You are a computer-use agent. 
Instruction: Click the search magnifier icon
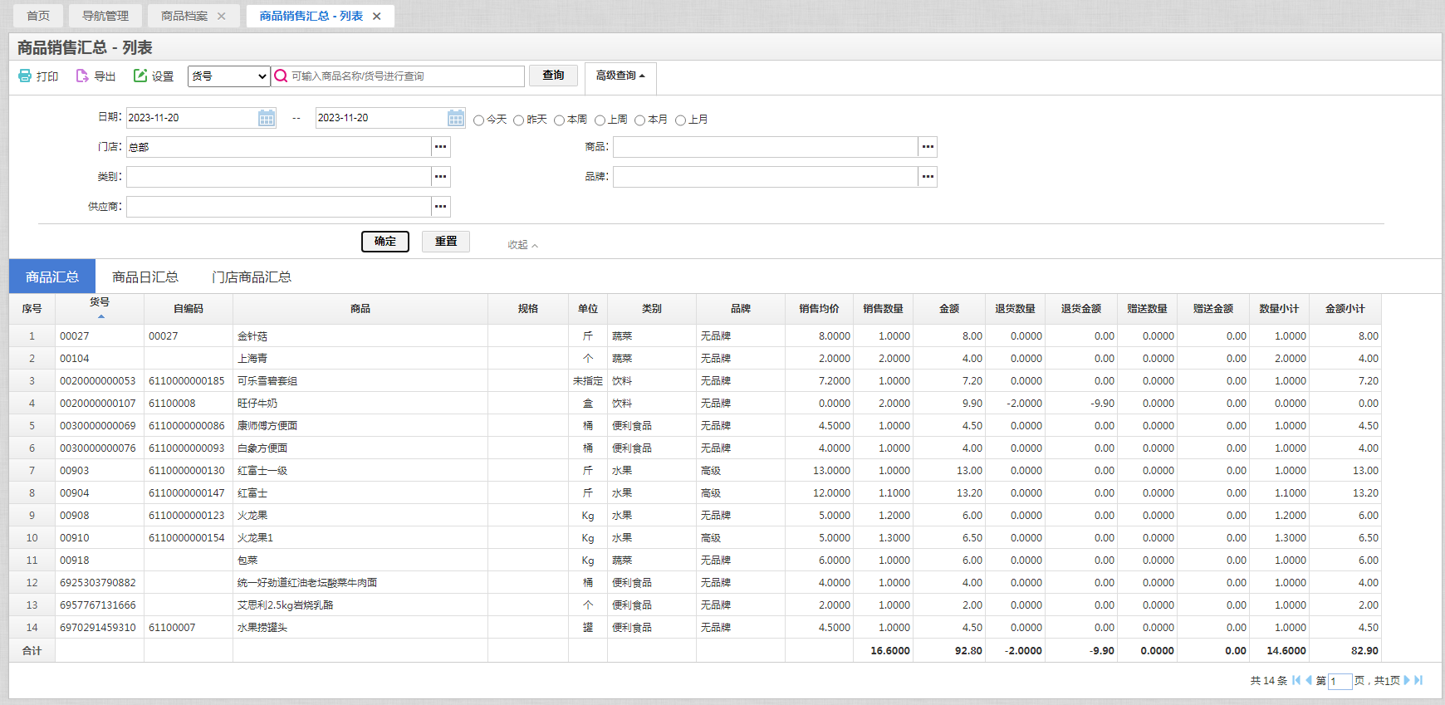(x=281, y=76)
